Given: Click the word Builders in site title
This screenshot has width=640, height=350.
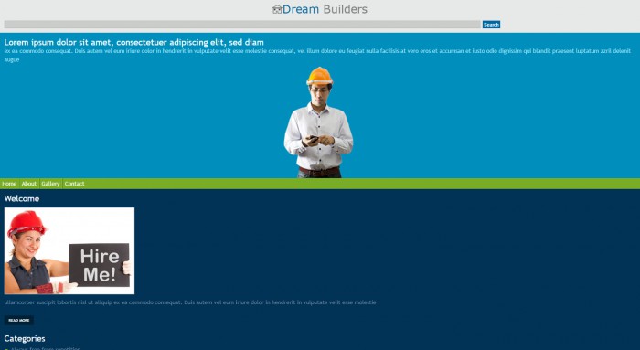Looking at the screenshot, I should pyautogui.click(x=346, y=9).
